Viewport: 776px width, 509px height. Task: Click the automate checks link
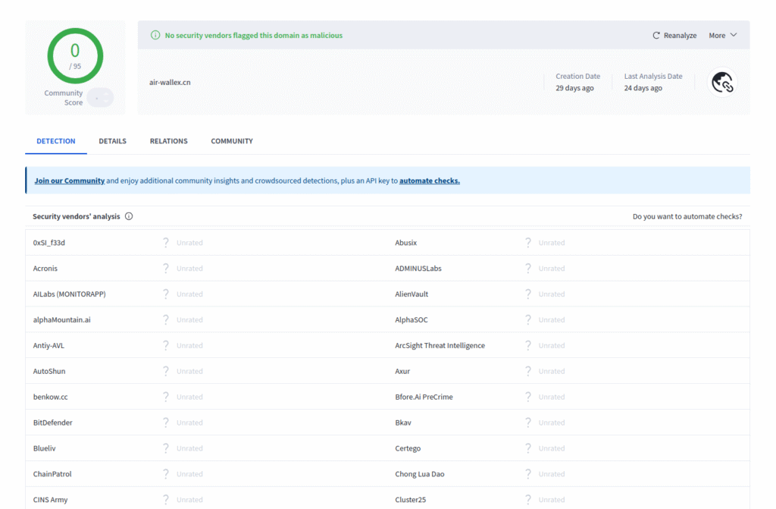tap(428, 181)
